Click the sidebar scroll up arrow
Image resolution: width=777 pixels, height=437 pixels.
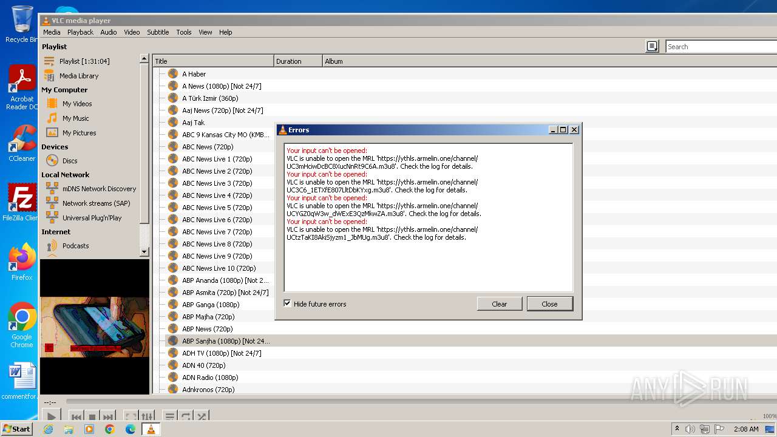tap(144, 59)
